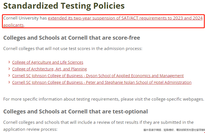
Task: Open College of Architecture, Art, and Planning link
Action: [49, 69]
